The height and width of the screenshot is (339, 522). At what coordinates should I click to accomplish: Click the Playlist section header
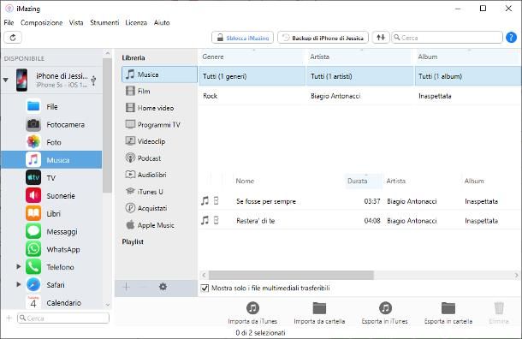[x=133, y=241]
